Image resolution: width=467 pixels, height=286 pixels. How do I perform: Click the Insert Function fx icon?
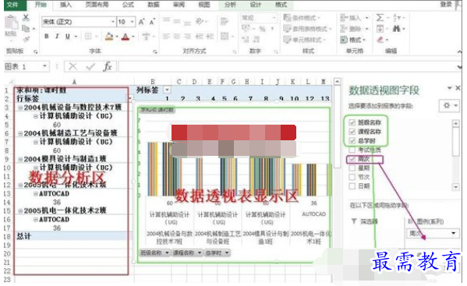coord(108,66)
